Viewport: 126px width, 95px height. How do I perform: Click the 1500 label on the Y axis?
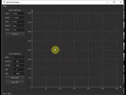[x=29, y=59]
